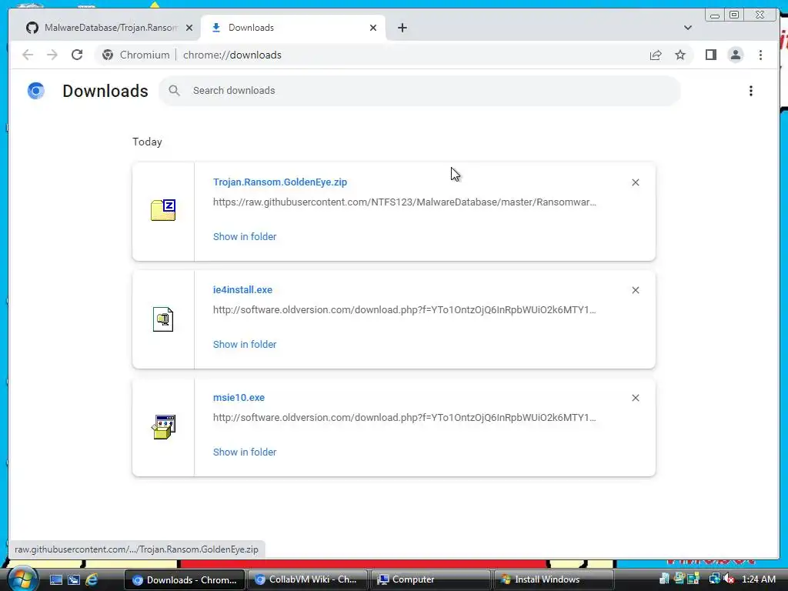Image resolution: width=788 pixels, height=591 pixels.
Task: Click Show Desktop quick launch icon
Action: coord(55,579)
